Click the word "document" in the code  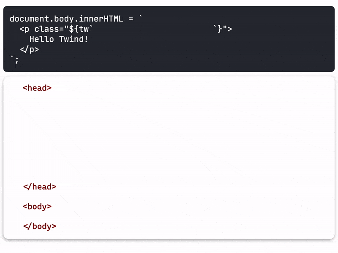point(29,19)
